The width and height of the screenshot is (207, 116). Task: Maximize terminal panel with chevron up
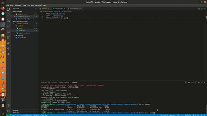202,82
